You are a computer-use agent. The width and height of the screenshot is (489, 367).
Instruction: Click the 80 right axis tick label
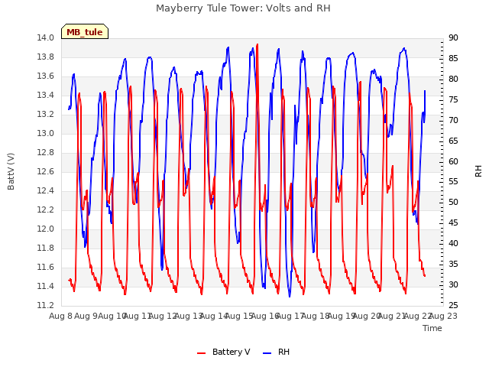point(453,80)
